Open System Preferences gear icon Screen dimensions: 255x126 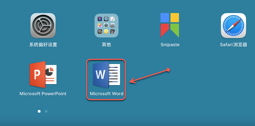(43, 26)
